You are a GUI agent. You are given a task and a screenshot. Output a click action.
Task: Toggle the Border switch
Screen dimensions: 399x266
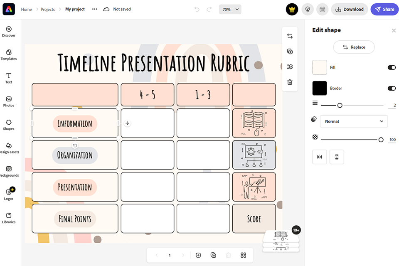pos(392,89)
